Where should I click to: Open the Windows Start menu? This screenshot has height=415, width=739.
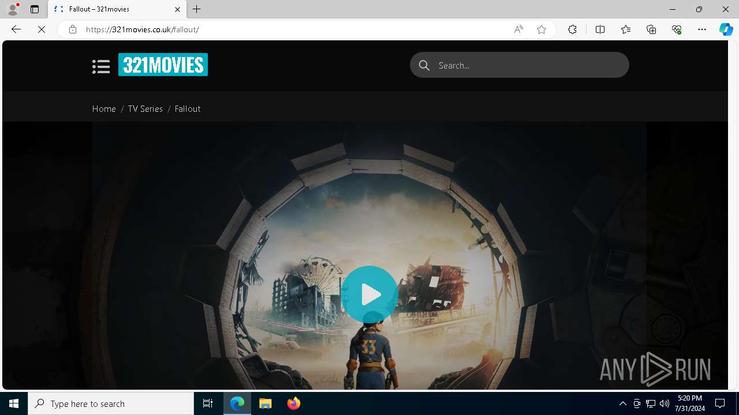(14, 403)
